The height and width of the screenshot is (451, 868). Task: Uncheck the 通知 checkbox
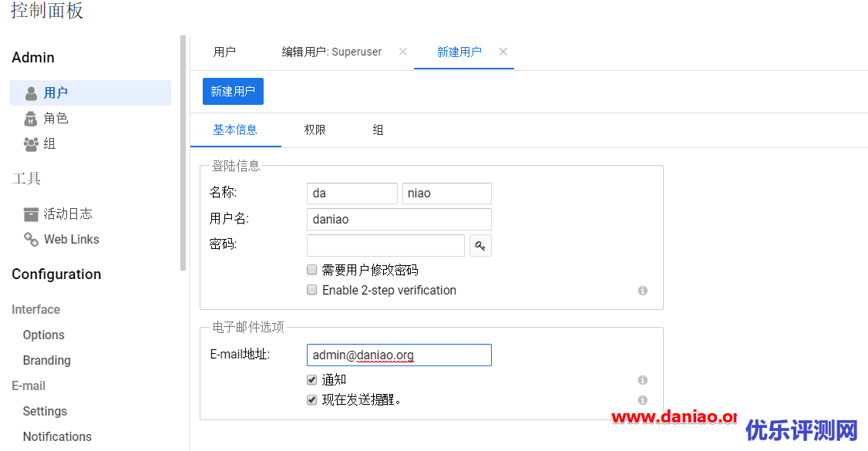311,379
